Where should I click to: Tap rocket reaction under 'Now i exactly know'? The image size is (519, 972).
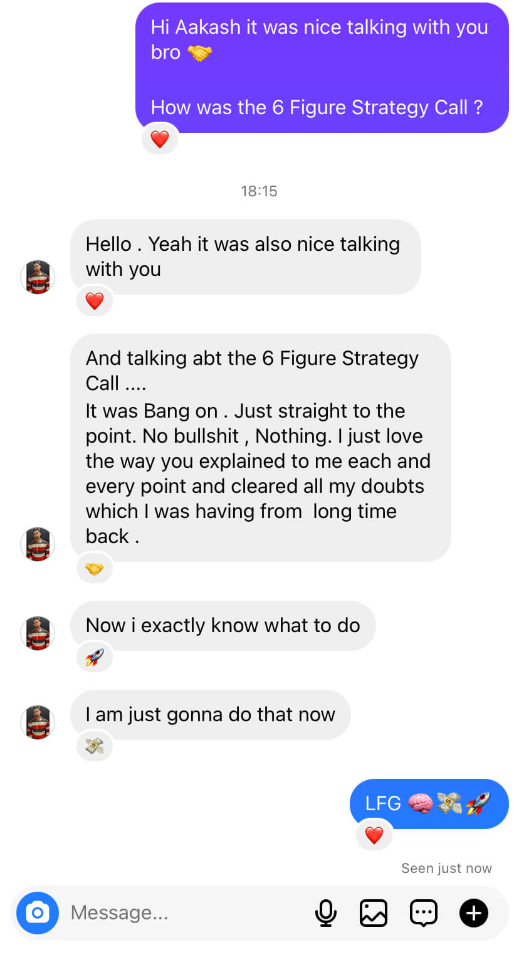point(95,658)
